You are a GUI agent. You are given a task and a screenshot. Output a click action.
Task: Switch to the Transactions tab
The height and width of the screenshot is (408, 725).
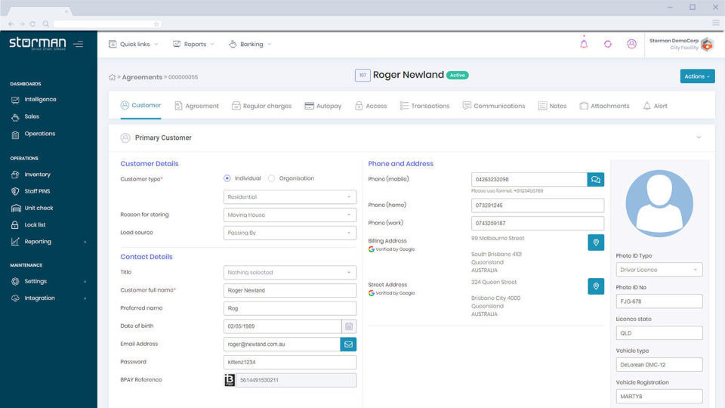pos(424,106)
